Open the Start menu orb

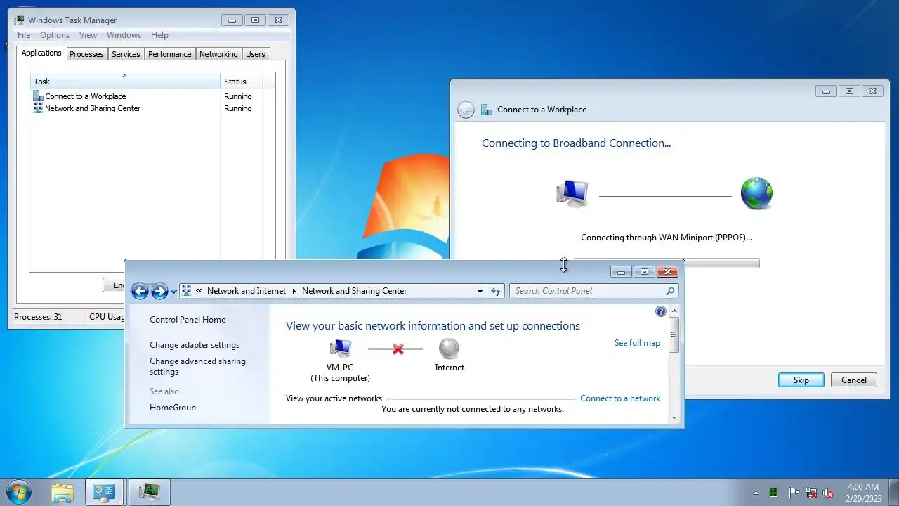point(18,491)
